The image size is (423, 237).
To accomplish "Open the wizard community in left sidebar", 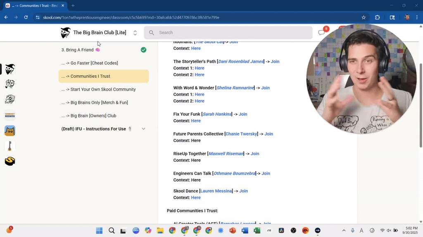I will click(x=10, y=69).
